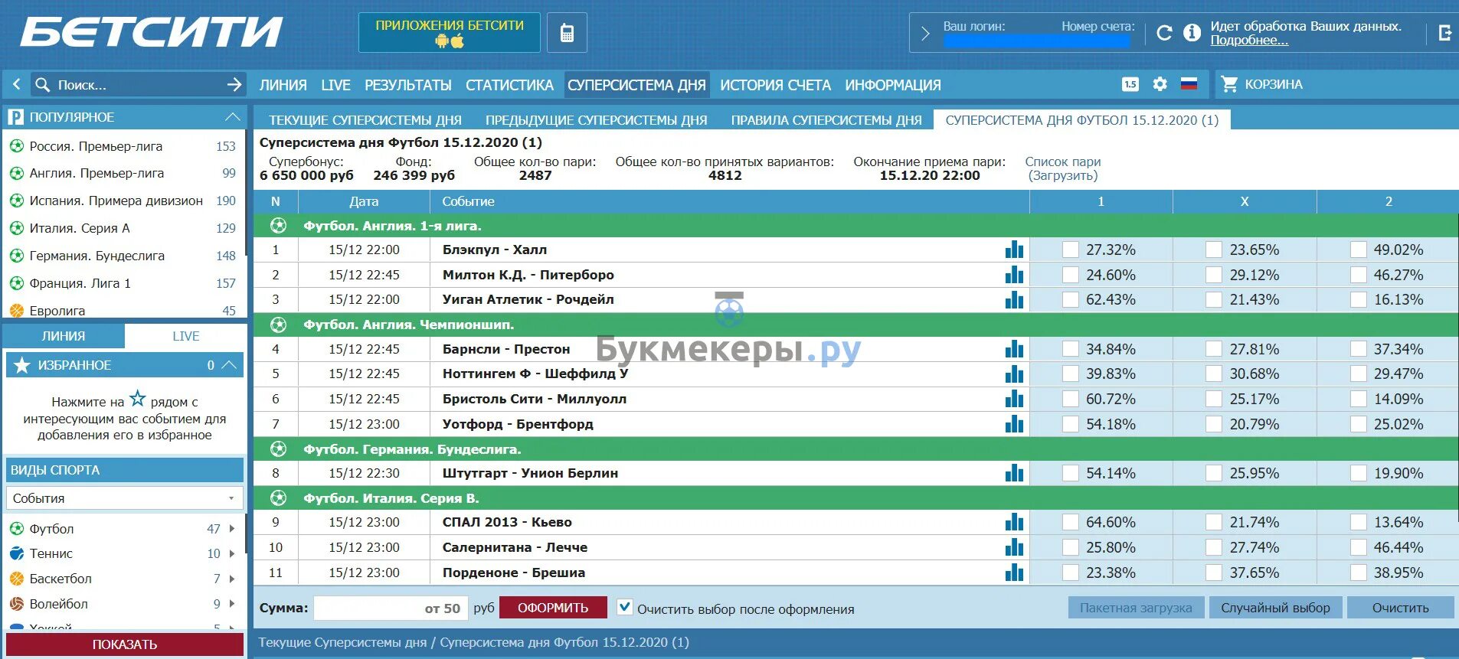Click football icon of Англия. 1-я лига header
The height and width of the screenshot is (659, 1459).
278,226
